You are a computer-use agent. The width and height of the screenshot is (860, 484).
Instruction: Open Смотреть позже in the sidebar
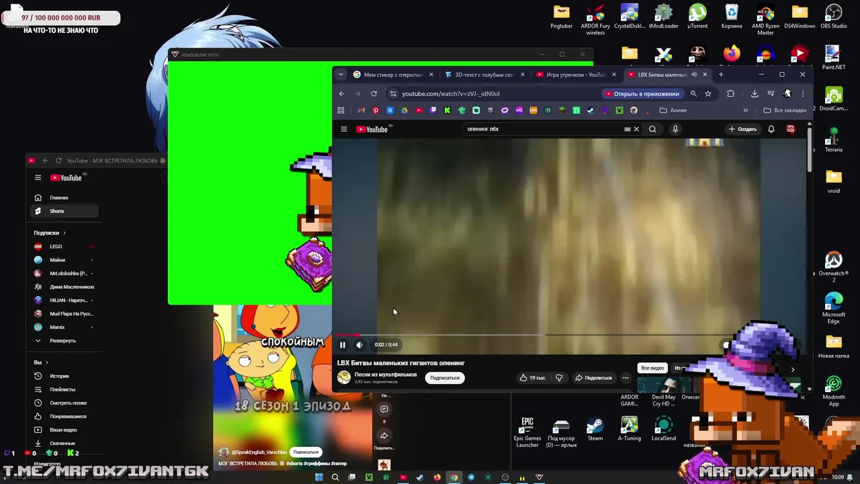click(64, 403)
